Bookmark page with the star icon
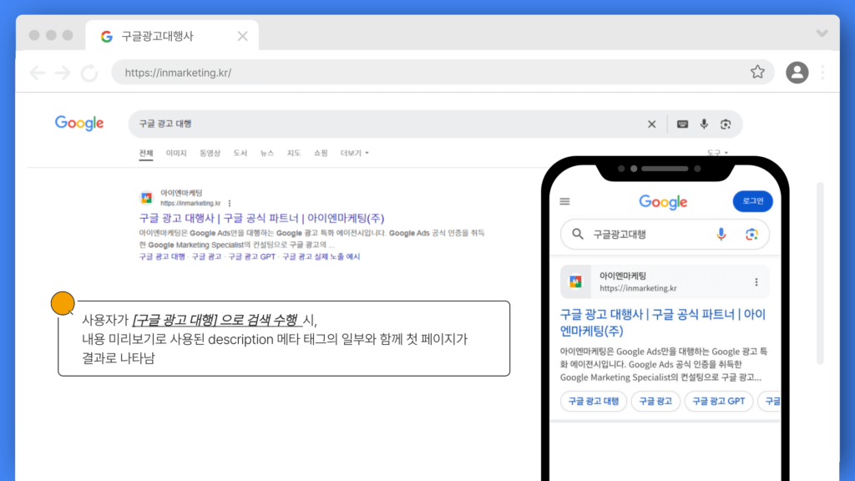855x481 pixels. 757,72
